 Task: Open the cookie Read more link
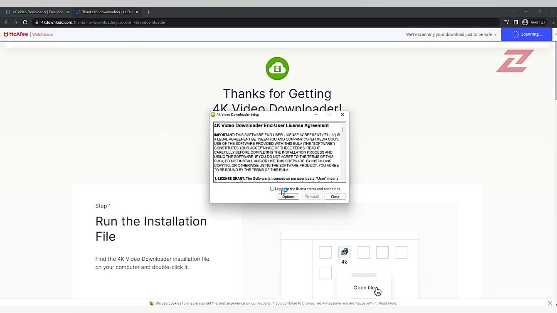[387, 303]
